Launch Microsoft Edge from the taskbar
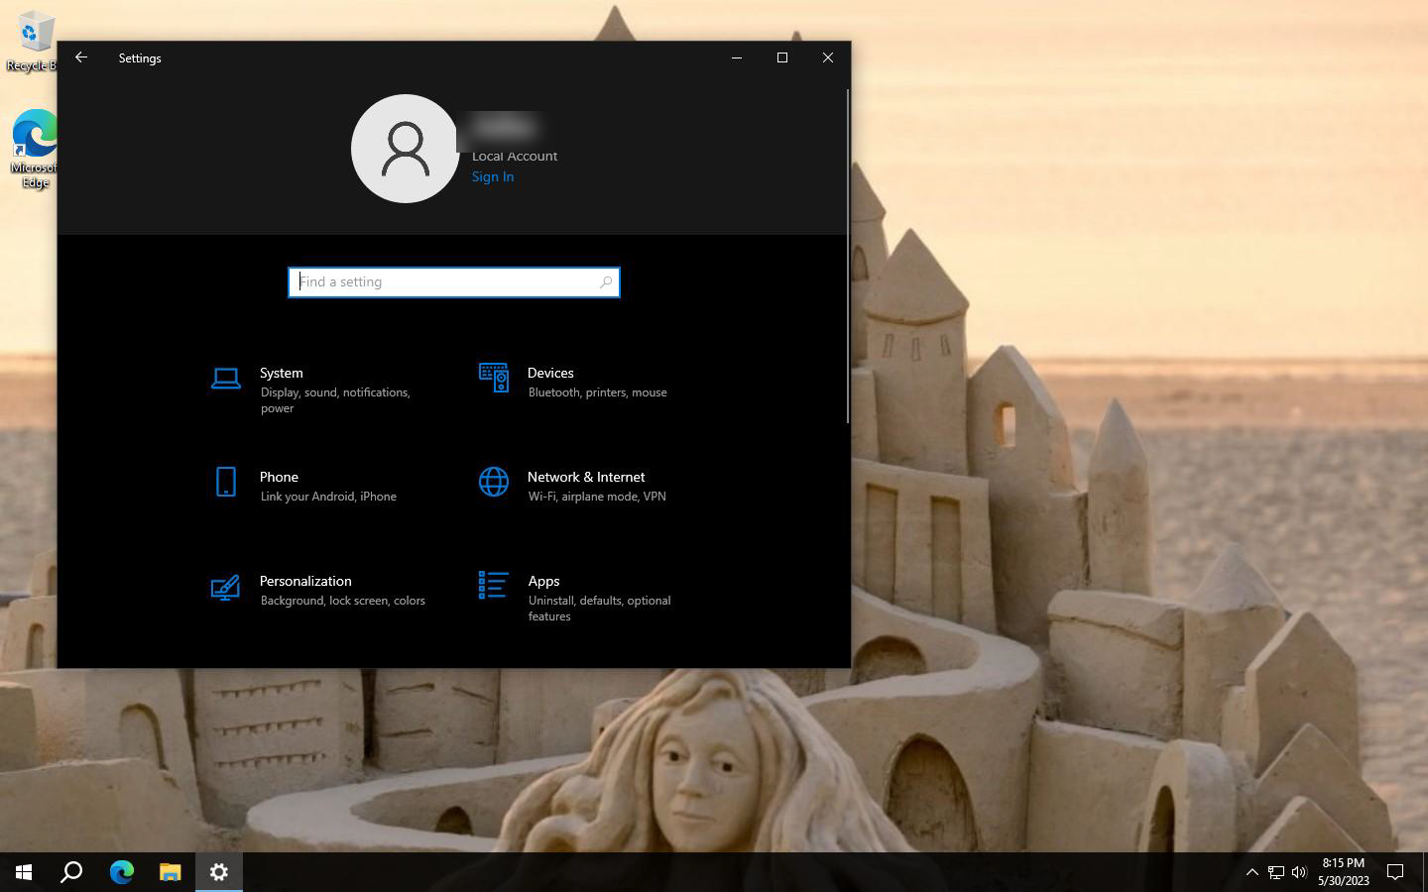The image size is (1428, 892). (x=120, y=872)
